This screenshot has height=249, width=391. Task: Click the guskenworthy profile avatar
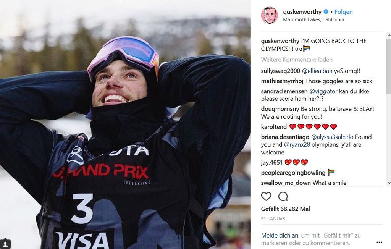click(269, 15)
